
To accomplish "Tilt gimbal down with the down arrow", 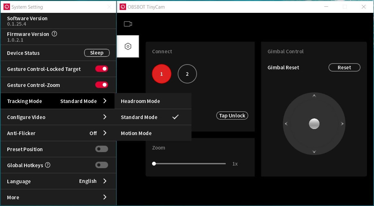I will (x=314, y=151).
